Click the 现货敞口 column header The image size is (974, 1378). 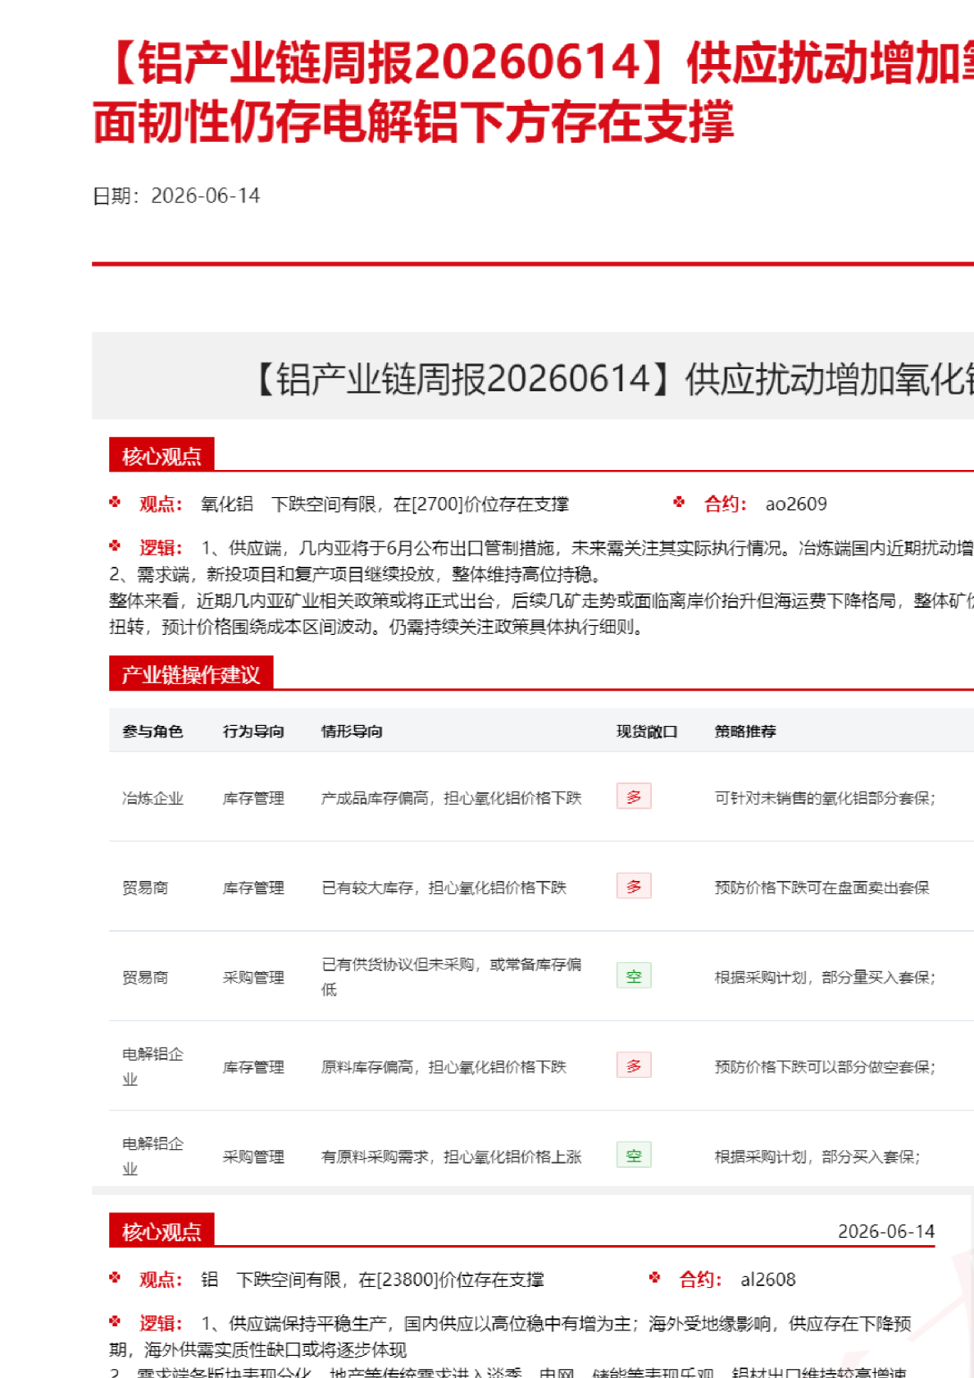click(647, 731)
